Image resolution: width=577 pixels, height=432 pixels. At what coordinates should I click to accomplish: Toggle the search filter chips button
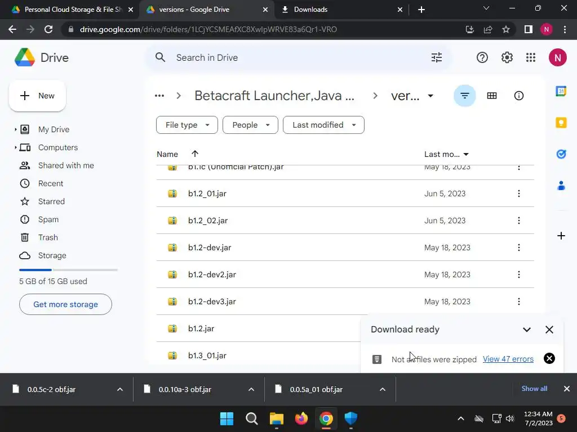[x=464, y=96]
